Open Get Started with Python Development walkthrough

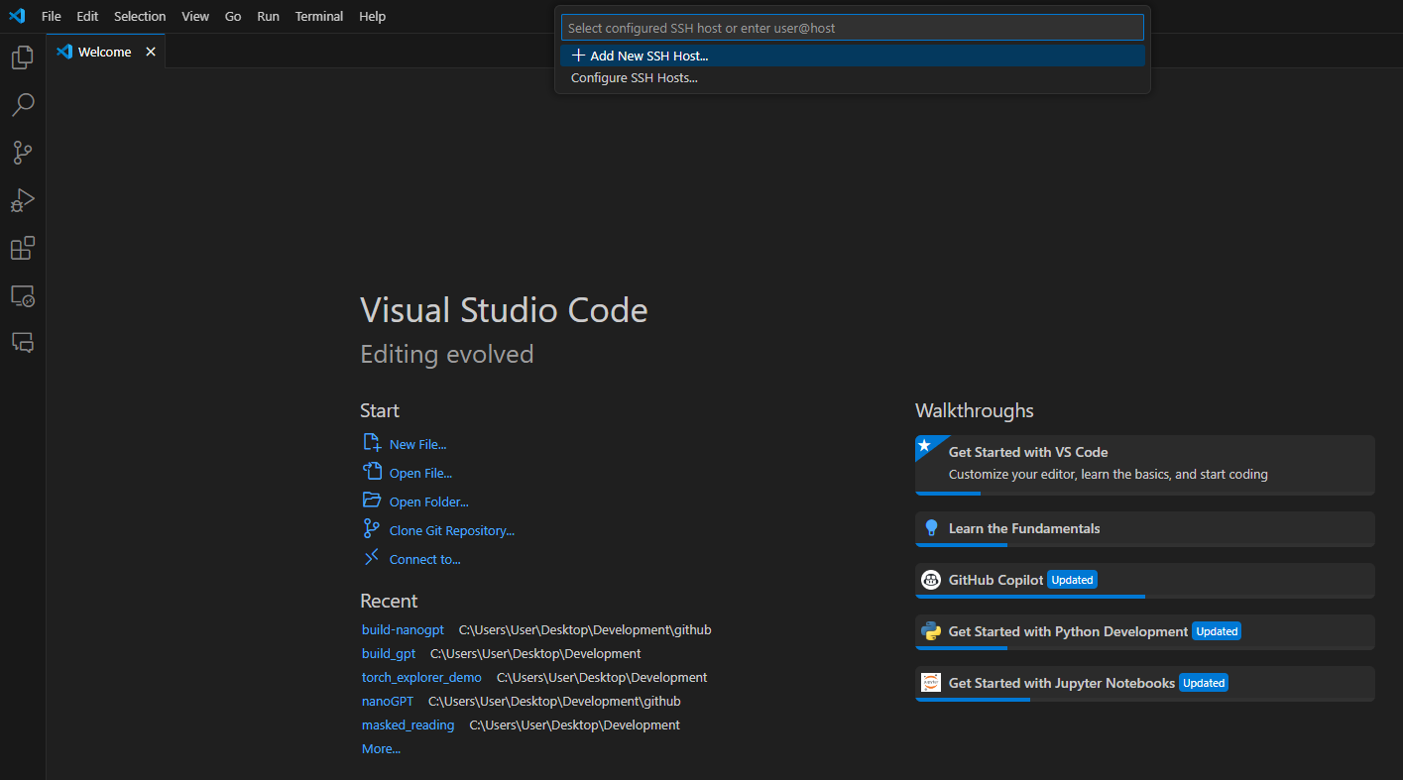1067,631
